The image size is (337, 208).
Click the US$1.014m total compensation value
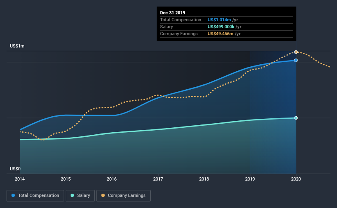tap(219, 20)
